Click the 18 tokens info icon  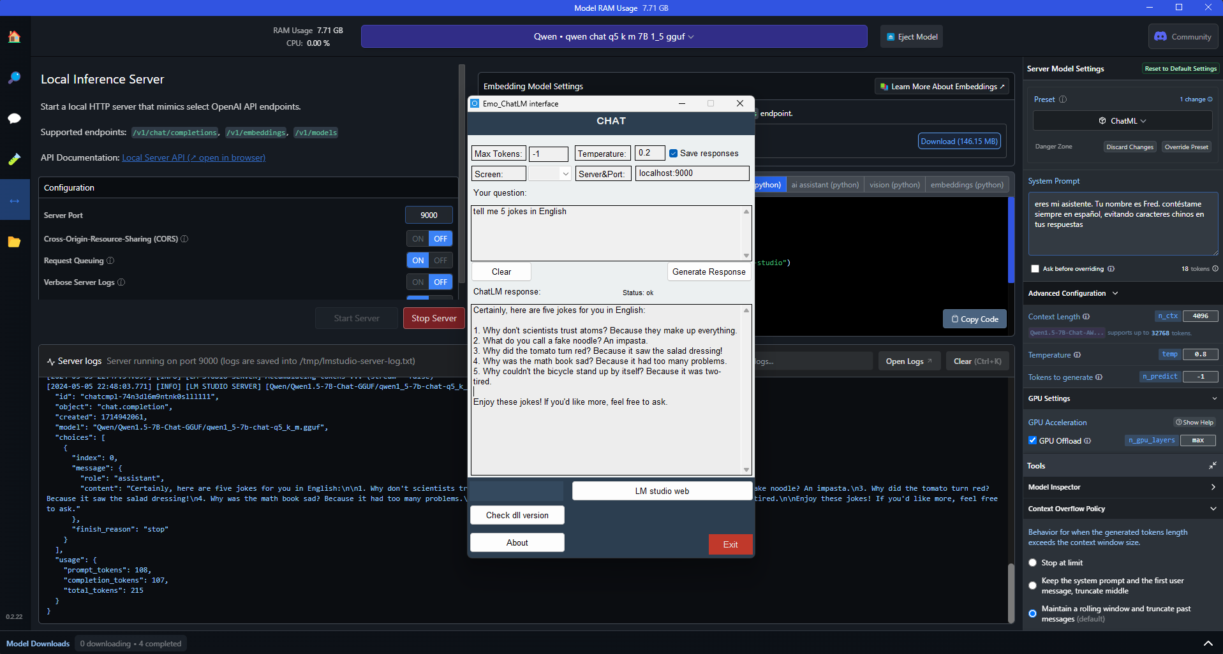(x=1215, y=269)
